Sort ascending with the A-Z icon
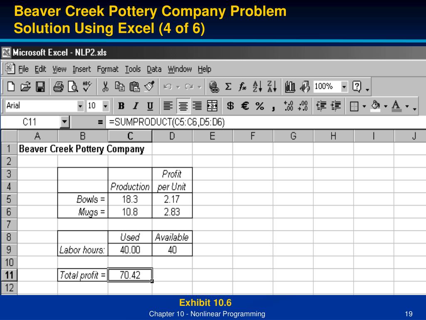This screenshot has height=320, width=426. 257,87
